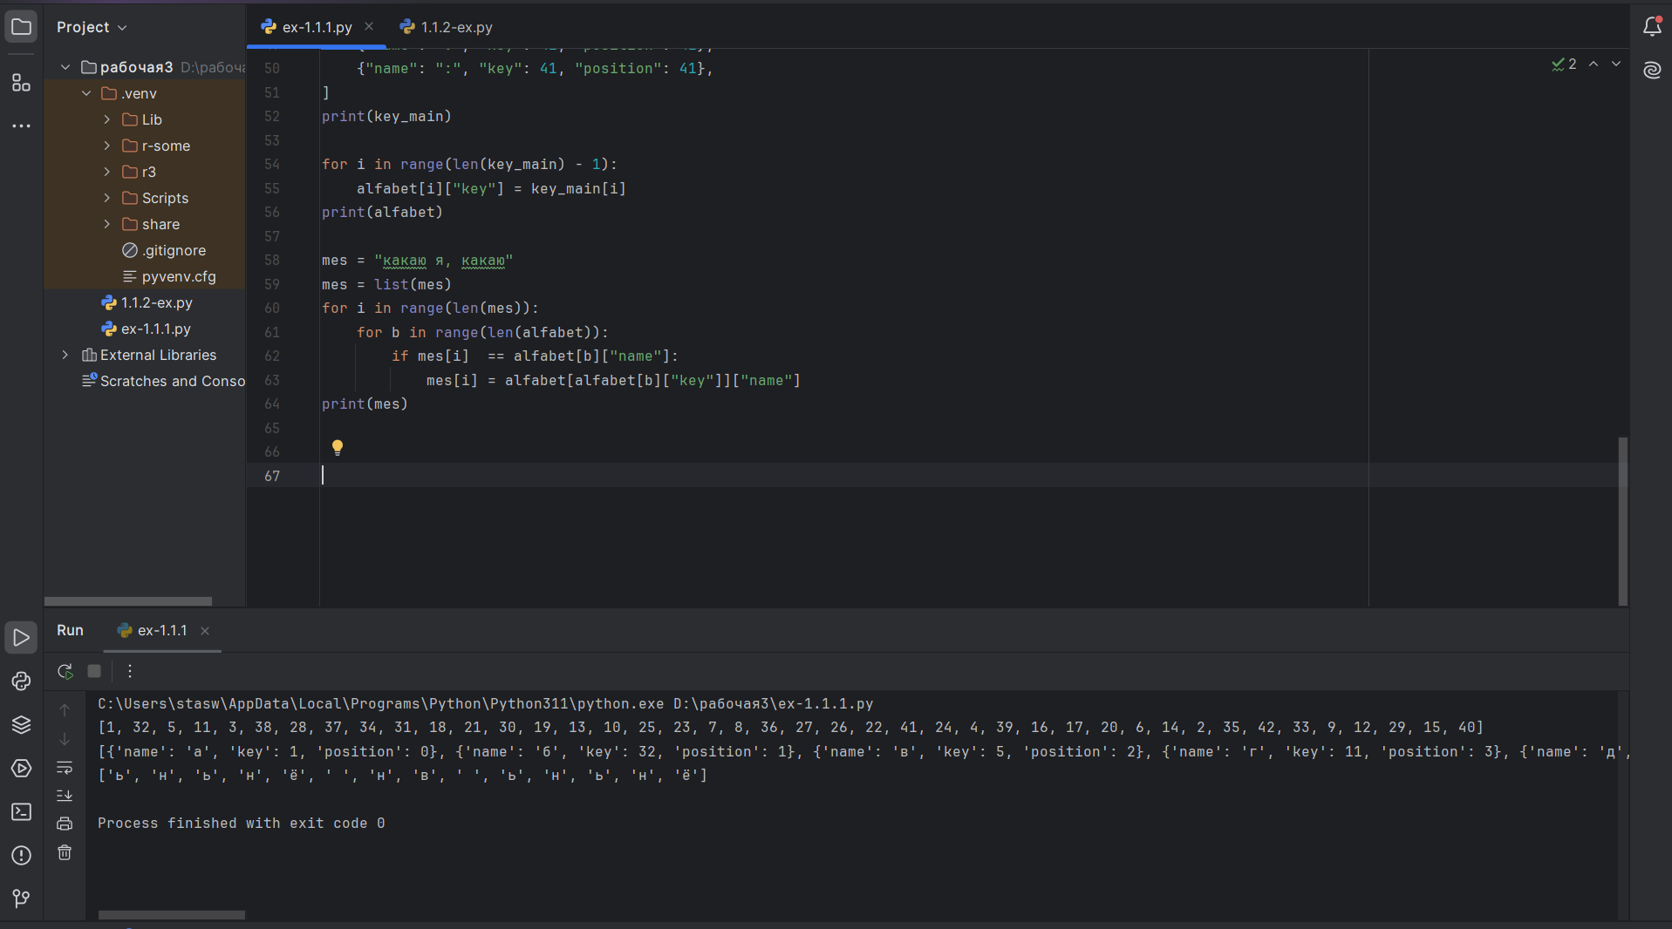
Task: Show more tool windows ellipsis
Action: coord(21,125)
